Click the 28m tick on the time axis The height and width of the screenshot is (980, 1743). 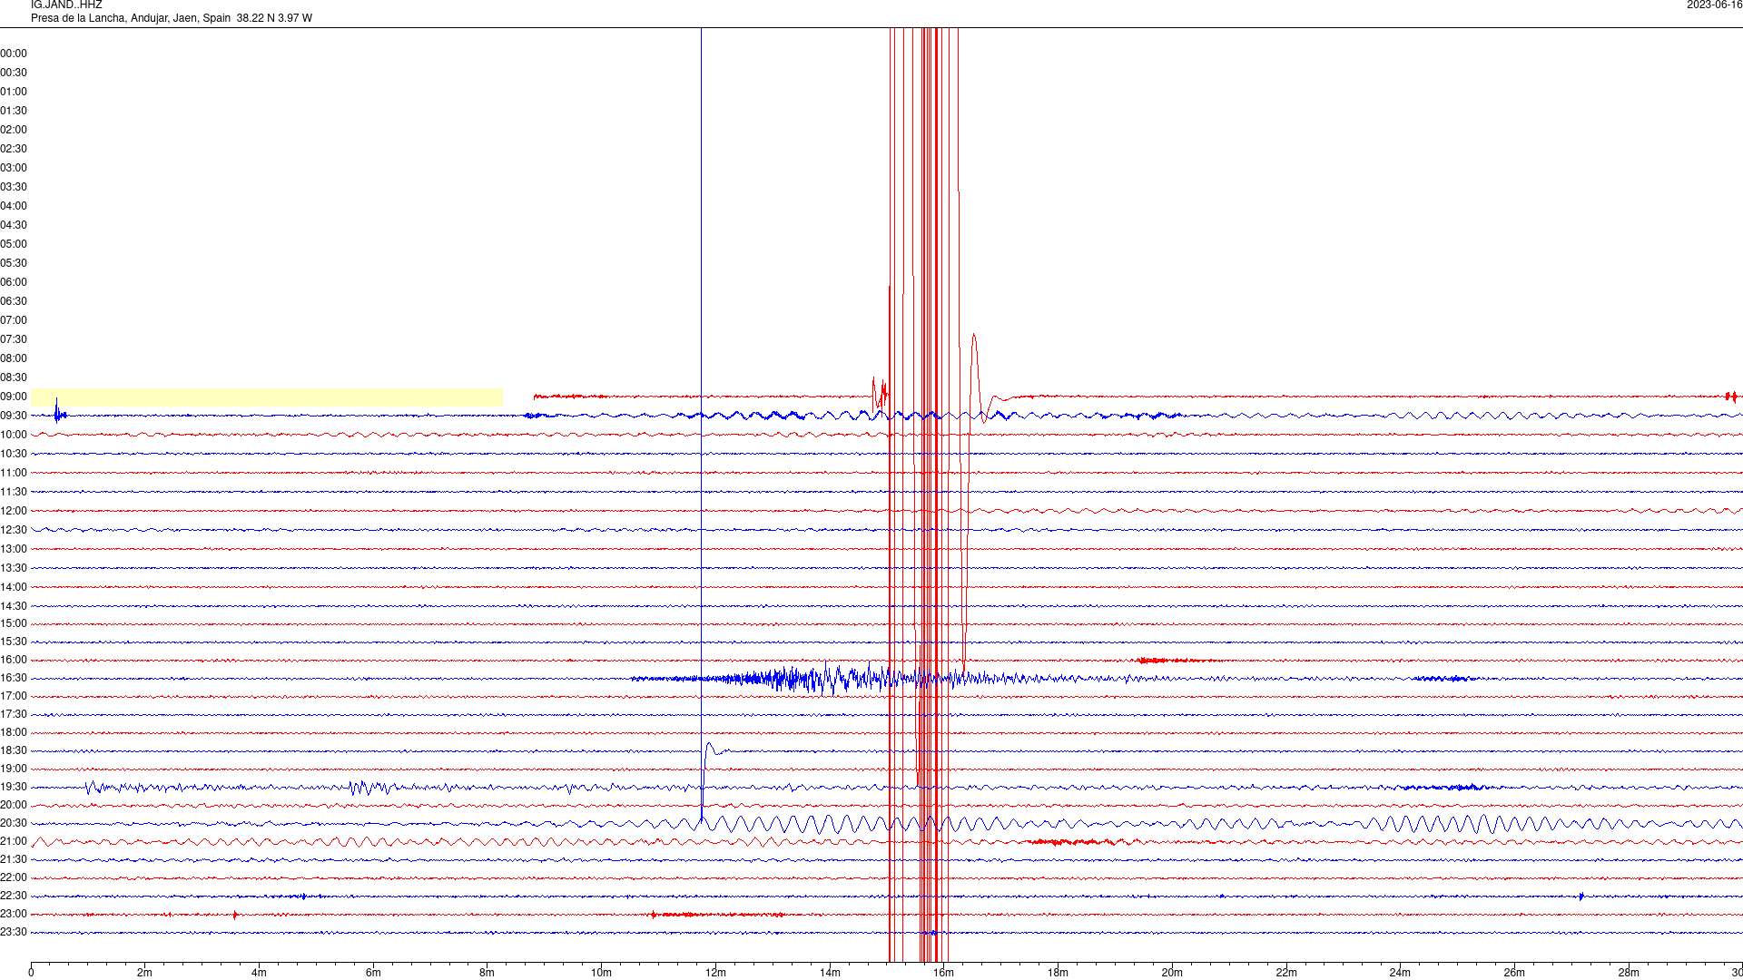(x=1629, y=973)
